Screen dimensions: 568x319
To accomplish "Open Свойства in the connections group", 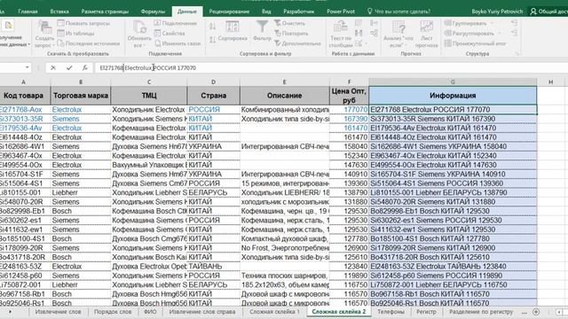I will pos(170,34).
